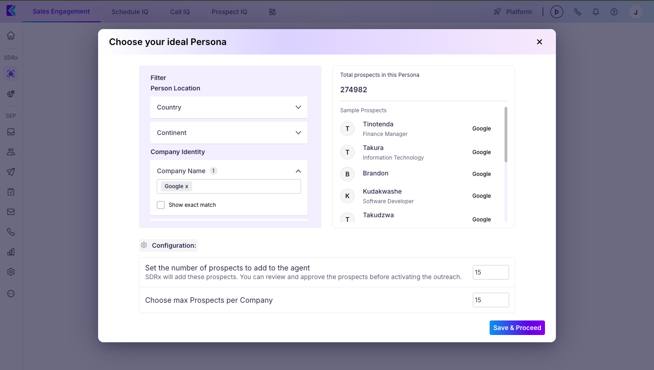Switch to the Call IQ tab
Viewport: 654px width, 370px height.
tap(180, 12)
